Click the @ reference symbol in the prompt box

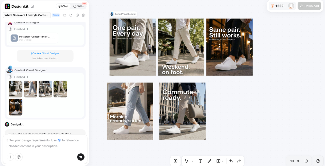pos(59,140)
